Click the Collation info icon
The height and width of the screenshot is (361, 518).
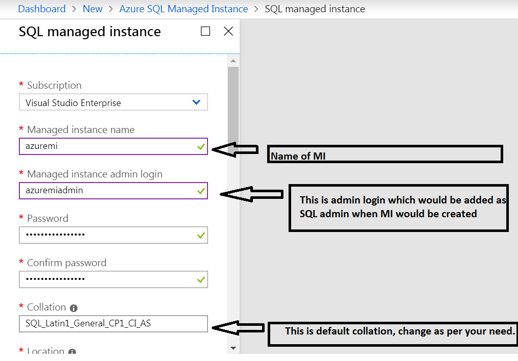tap(73, 308)
